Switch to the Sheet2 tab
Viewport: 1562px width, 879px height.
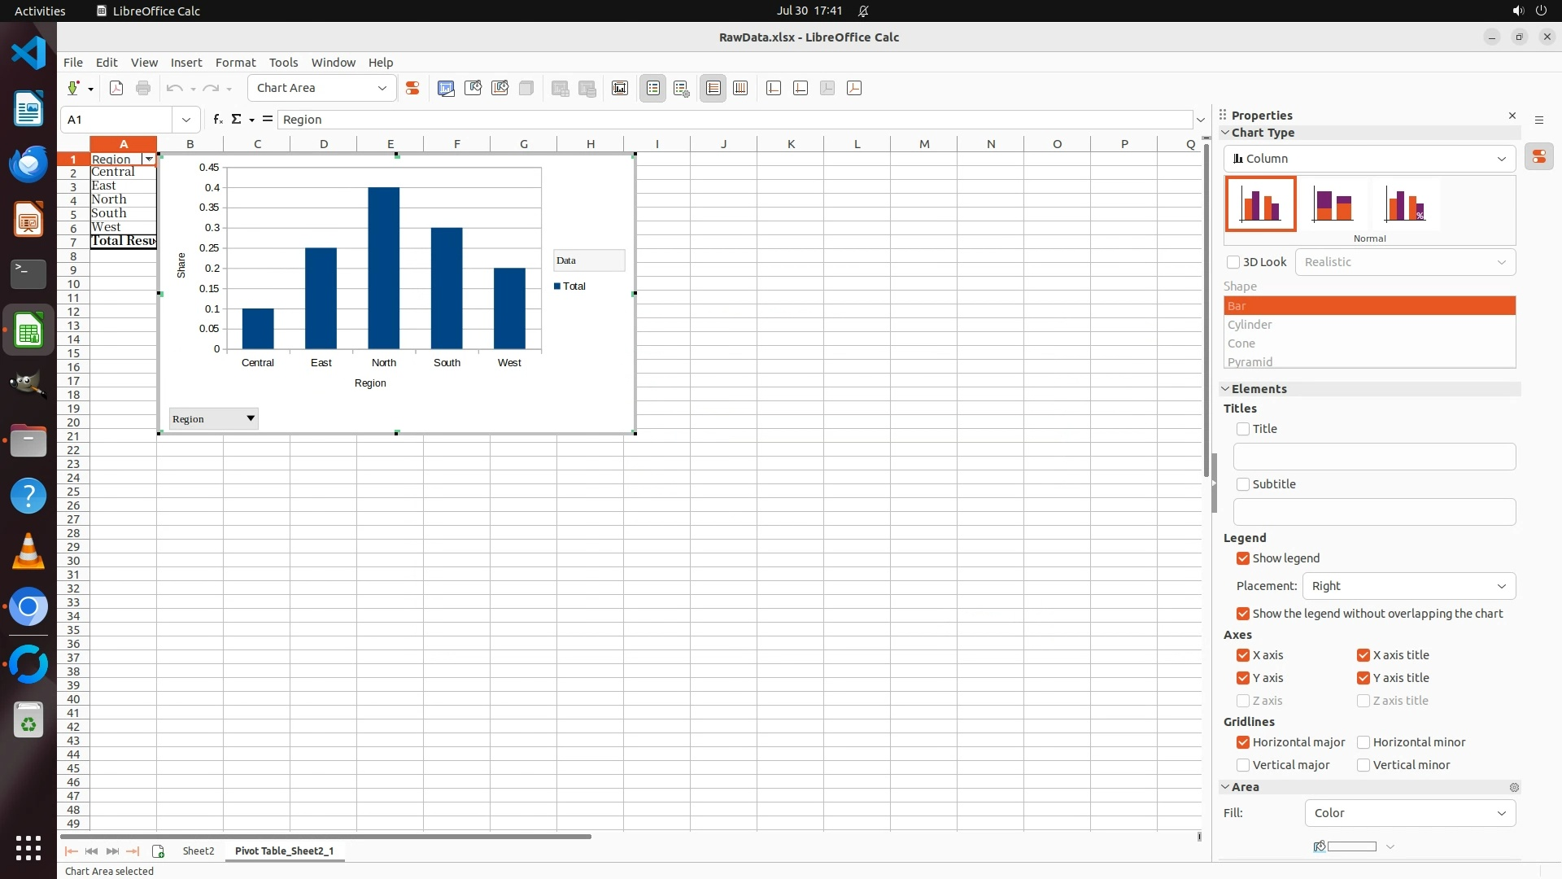coord(199,851)
